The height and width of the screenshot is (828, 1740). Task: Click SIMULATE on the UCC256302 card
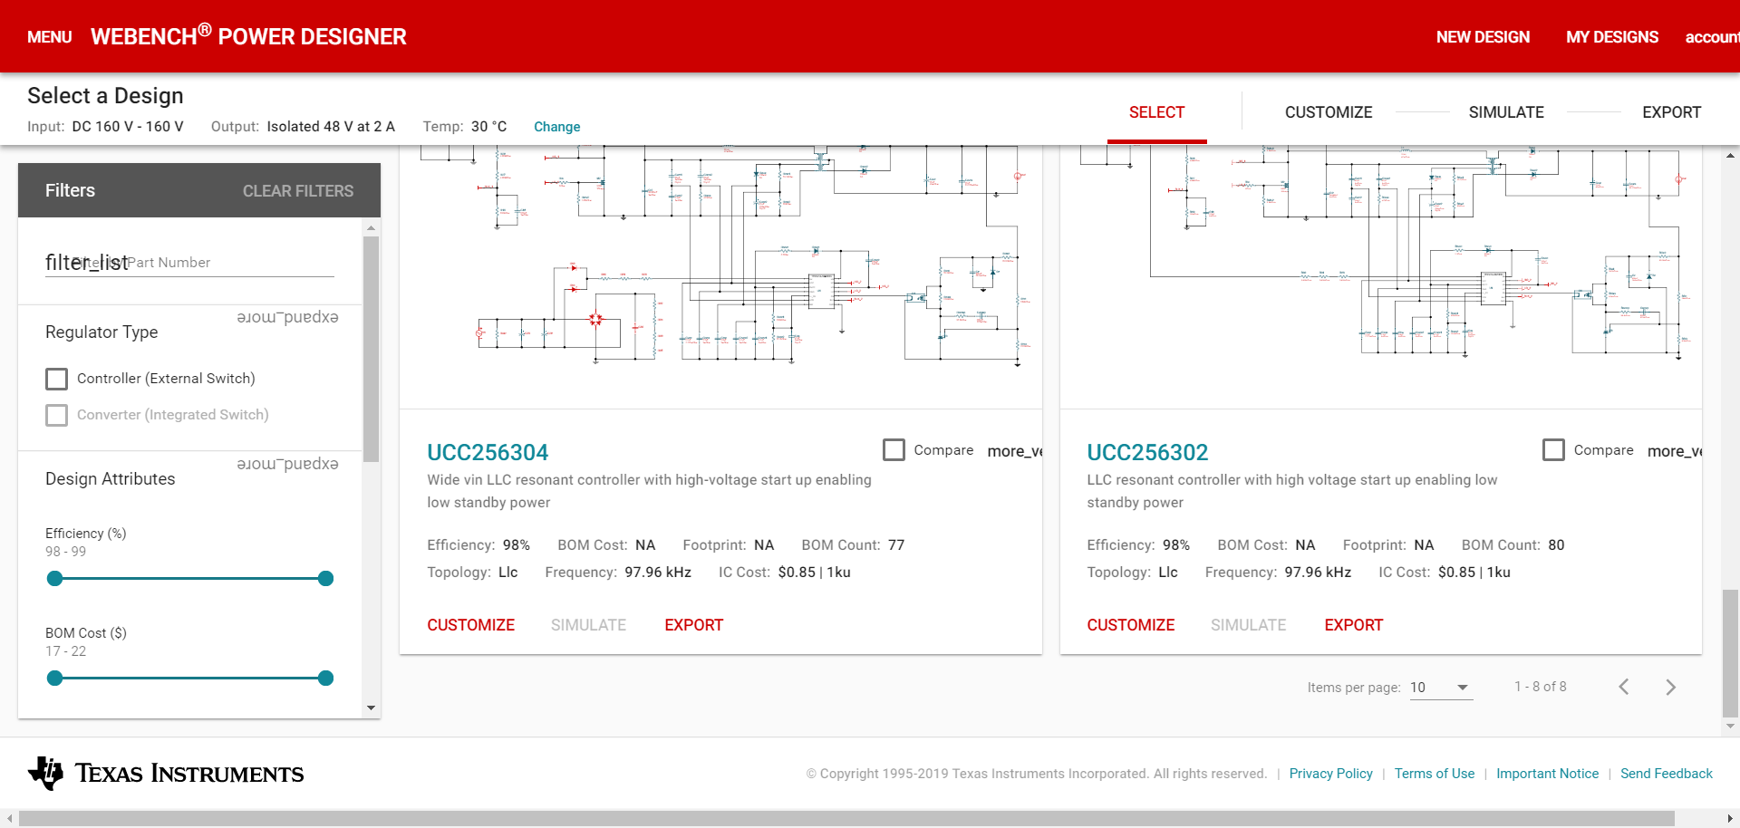[1248, 625]
